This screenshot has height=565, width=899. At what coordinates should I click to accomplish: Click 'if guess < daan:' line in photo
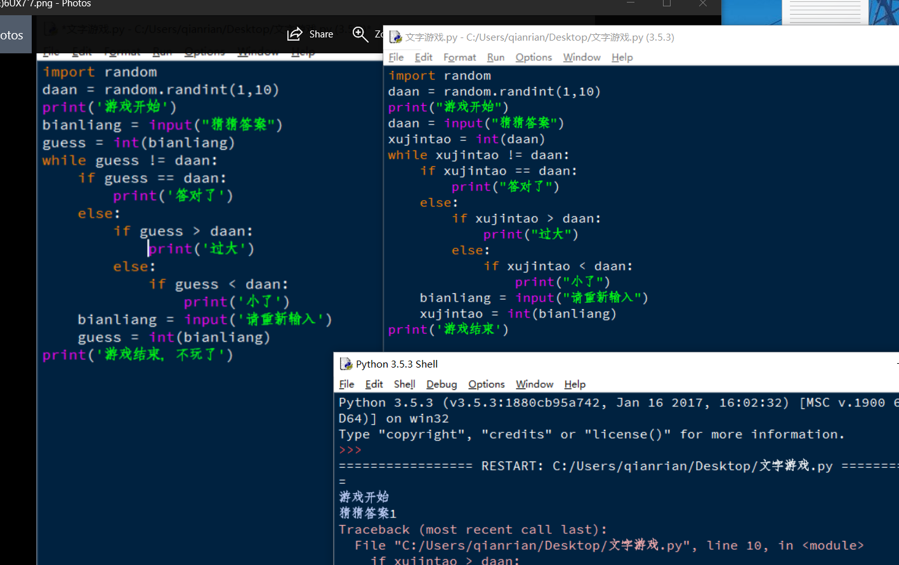point(219,284)
